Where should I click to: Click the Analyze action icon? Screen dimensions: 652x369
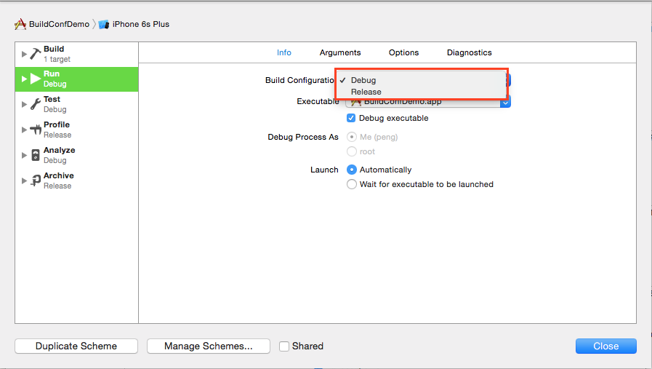(36, 155)
